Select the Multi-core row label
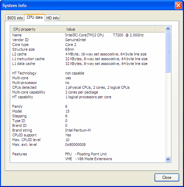 click(20, 78)
